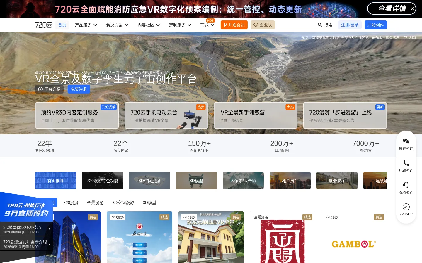Open 720云手机电动云台 card
Image resolution: width=422 pixels, height=263 pixels.
tap(166, 115)
